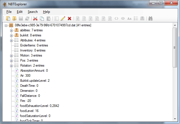180x124 pixels.
Task: Open the Help menu
Action: pos(46,12)
